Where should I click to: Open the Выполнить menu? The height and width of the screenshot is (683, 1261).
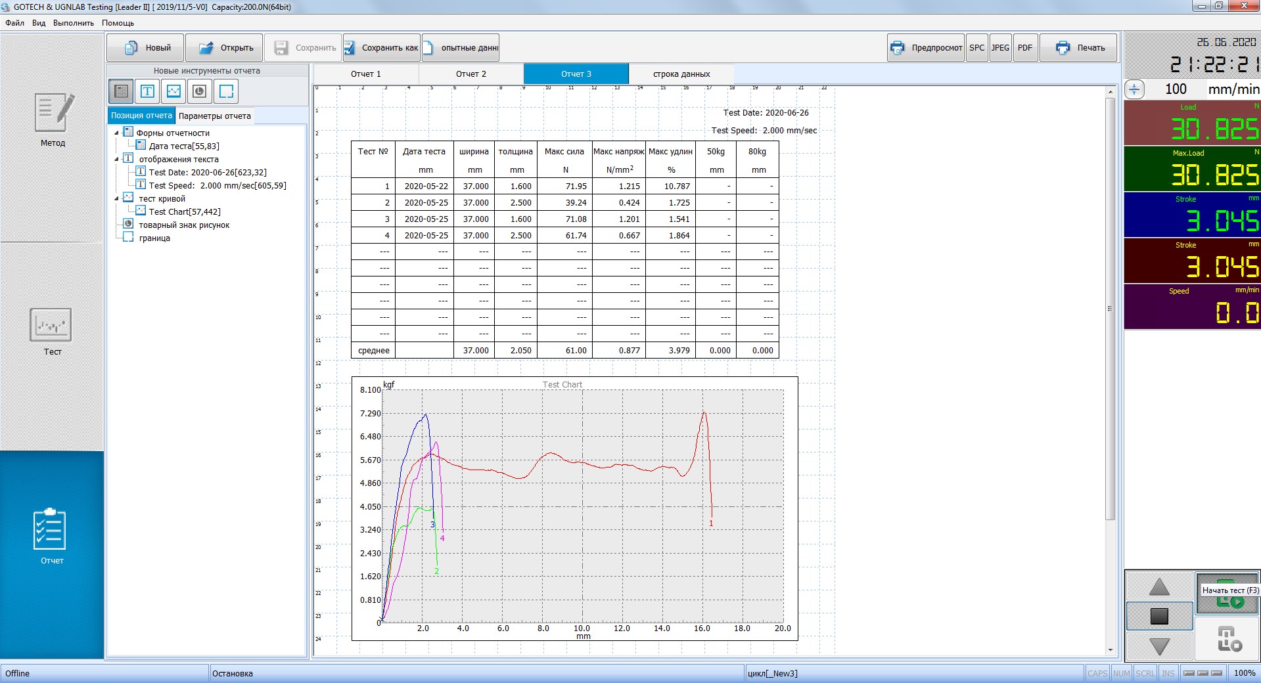tap(74, 23)
